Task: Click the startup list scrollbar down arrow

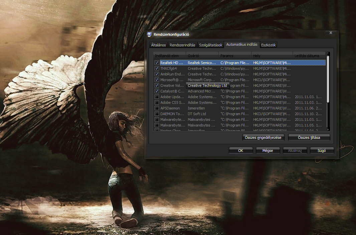Action: pyautogui.click(x=328, y=129)
